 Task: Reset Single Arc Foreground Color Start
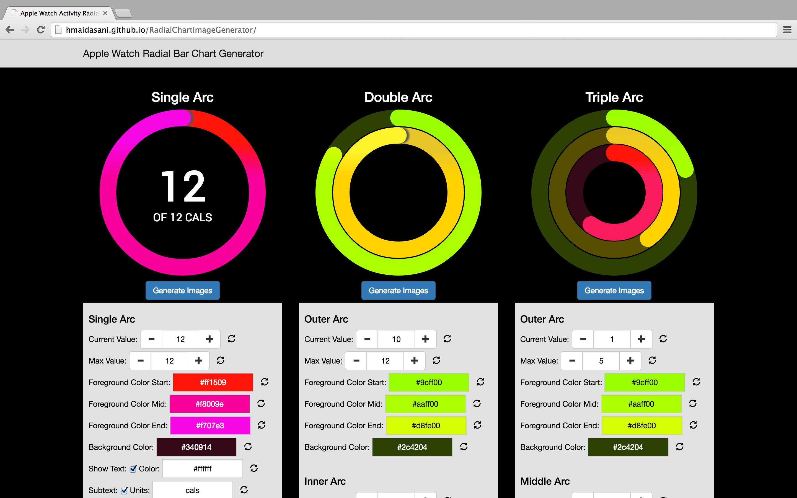coord(265,382)
